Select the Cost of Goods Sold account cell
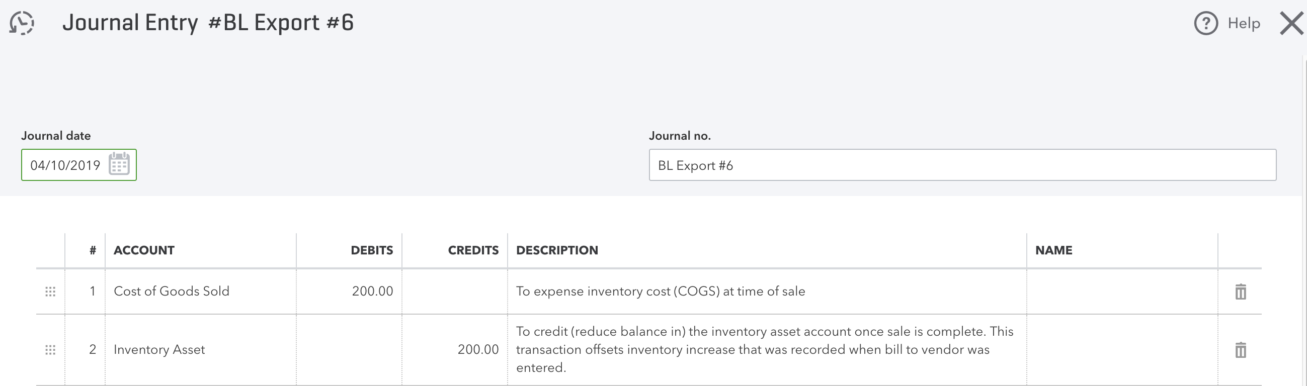Image resolution: width=1307 pixels, height=386 pixels. click(x=200, y=292)
